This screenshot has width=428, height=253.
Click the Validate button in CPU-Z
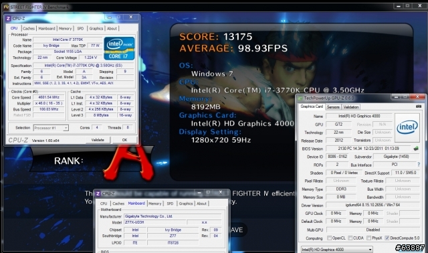pyautogui.click(x=98, y=140)
